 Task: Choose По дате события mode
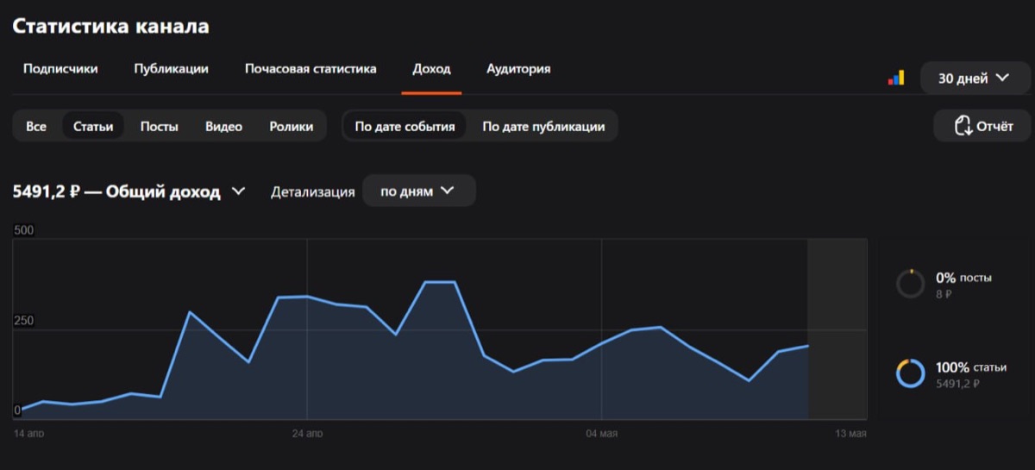tap(405, 126)
